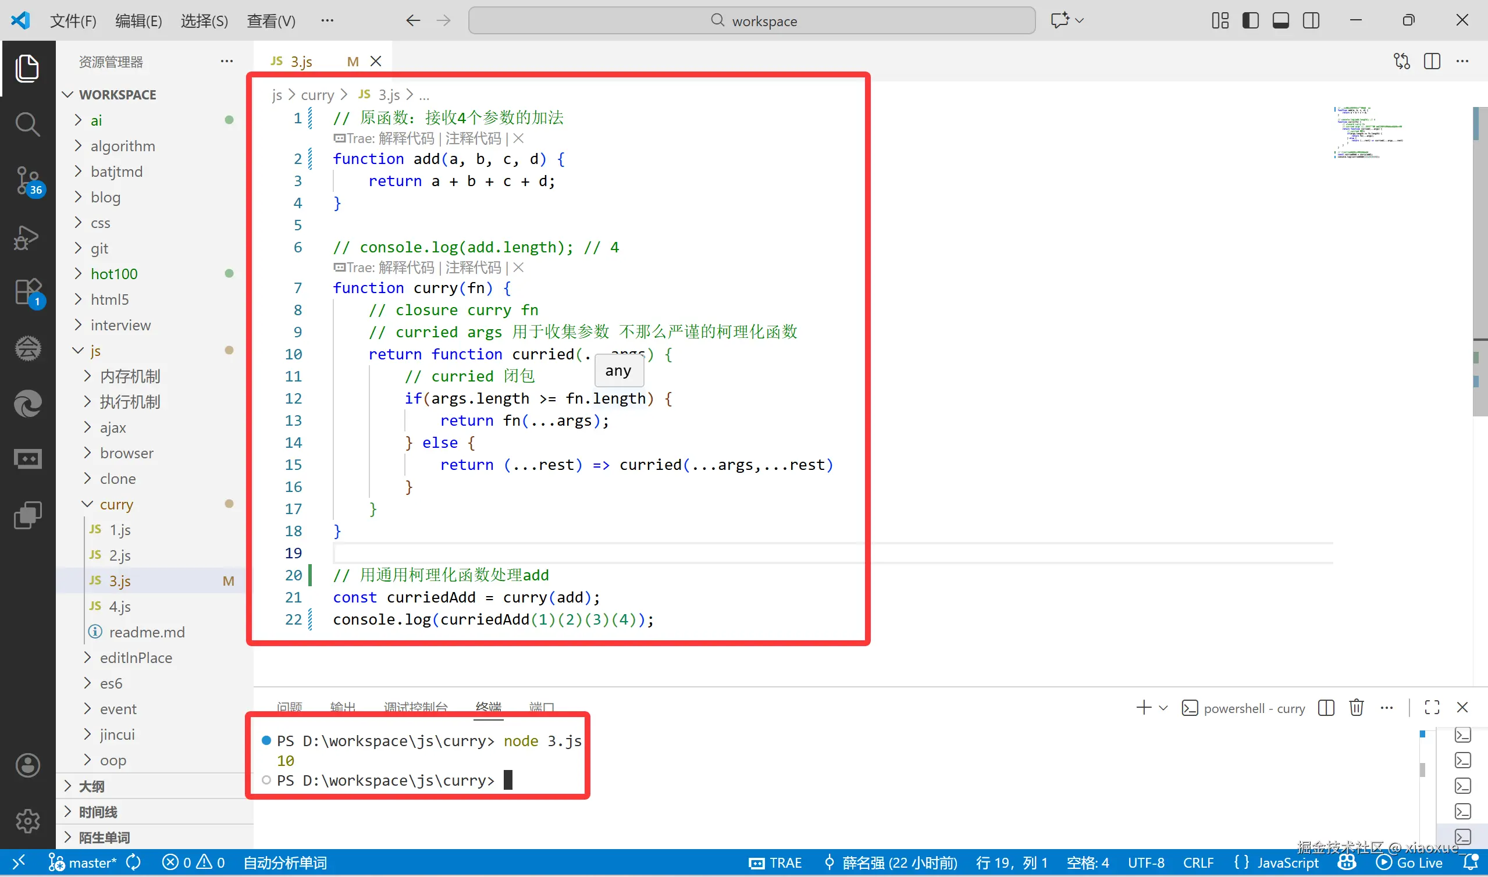Open the 查看(V) menu
This screenshot has height=877, width=1488.
tap(270, 21)
